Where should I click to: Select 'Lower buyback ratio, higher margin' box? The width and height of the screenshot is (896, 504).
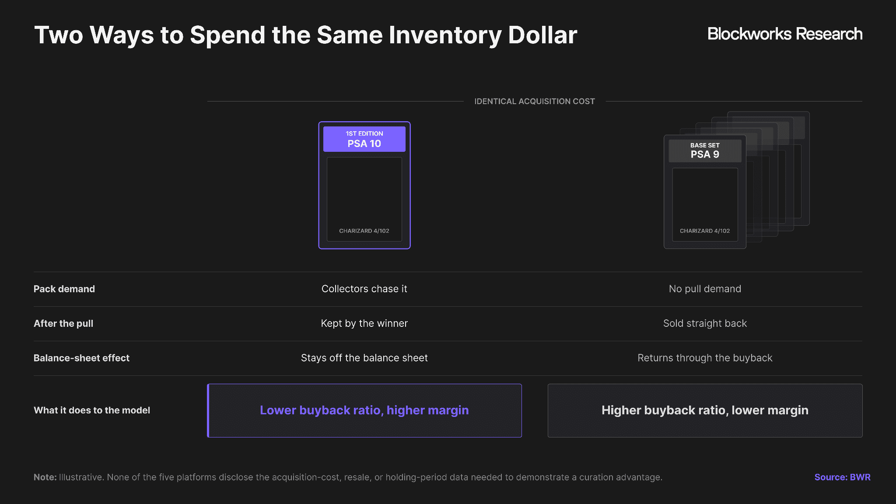pos(364,410)
